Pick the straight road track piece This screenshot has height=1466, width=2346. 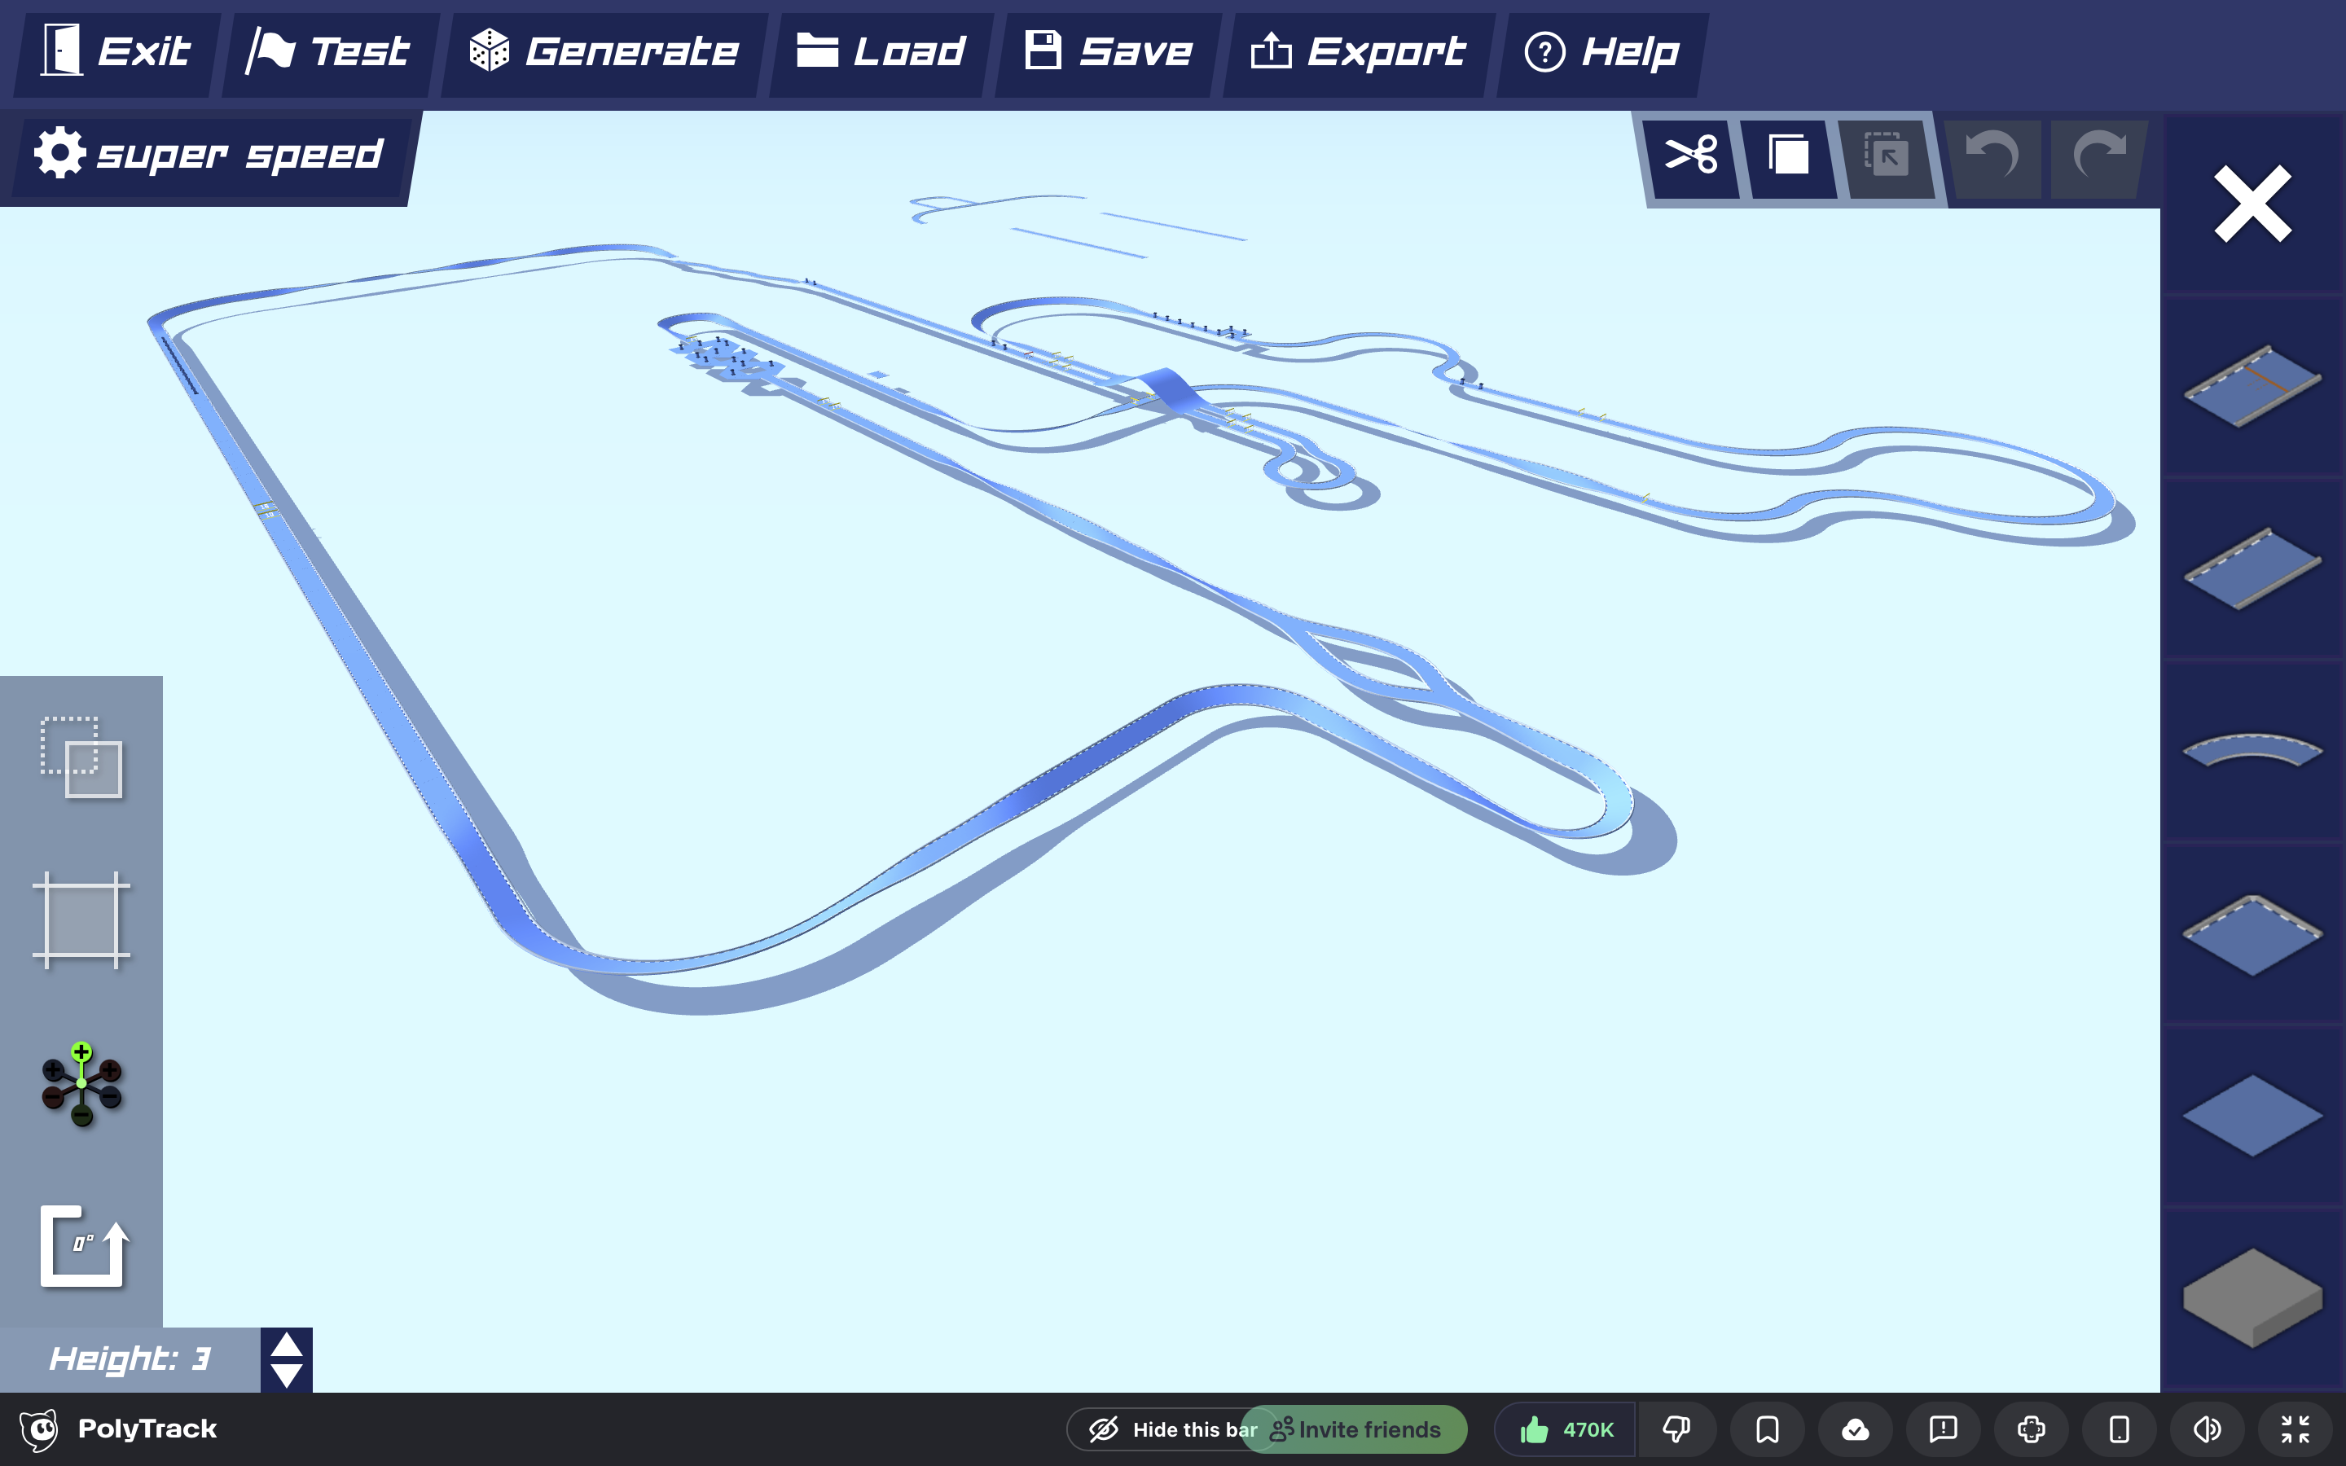(x=2253, y=568)
